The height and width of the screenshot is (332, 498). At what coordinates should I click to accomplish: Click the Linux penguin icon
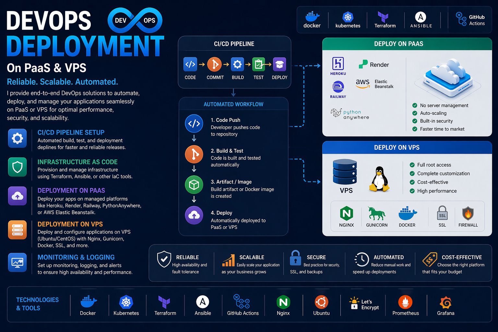point(379,179)
